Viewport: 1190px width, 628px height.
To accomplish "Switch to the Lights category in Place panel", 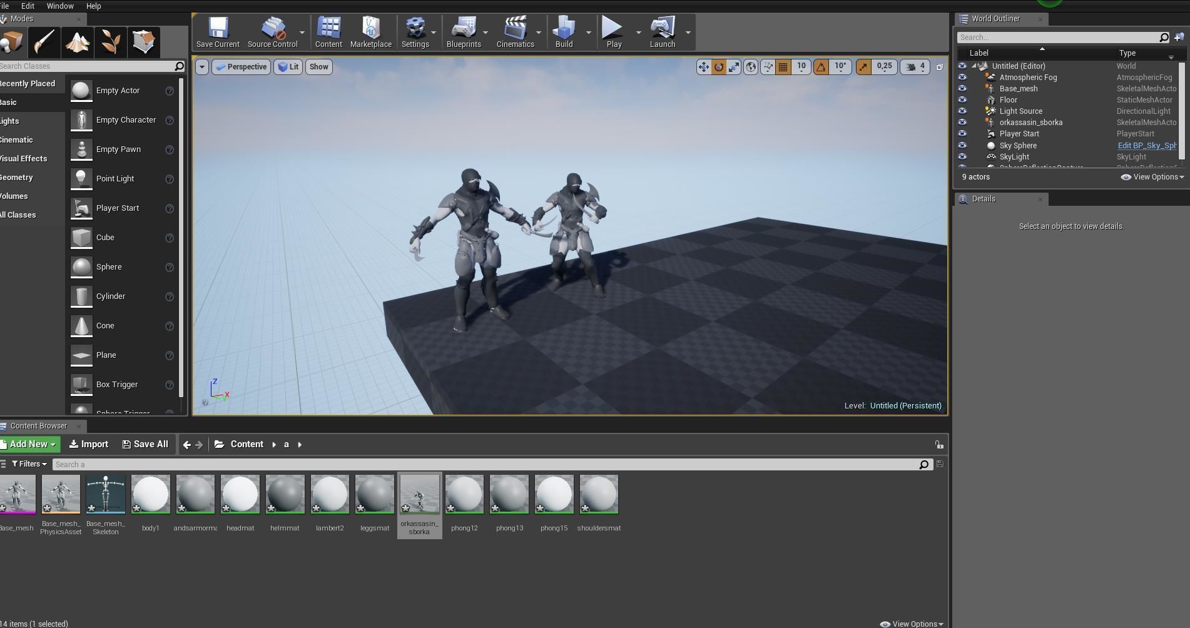I will 31,121.
